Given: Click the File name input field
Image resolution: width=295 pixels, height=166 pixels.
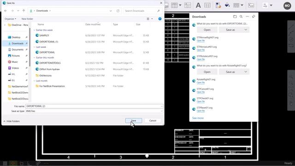Looking at the screenshot, I should pyautogui.click(x=94, y=106).
